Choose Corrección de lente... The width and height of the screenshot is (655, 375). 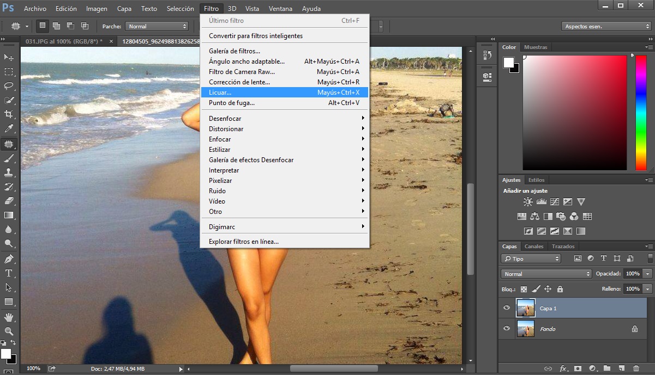285,82
